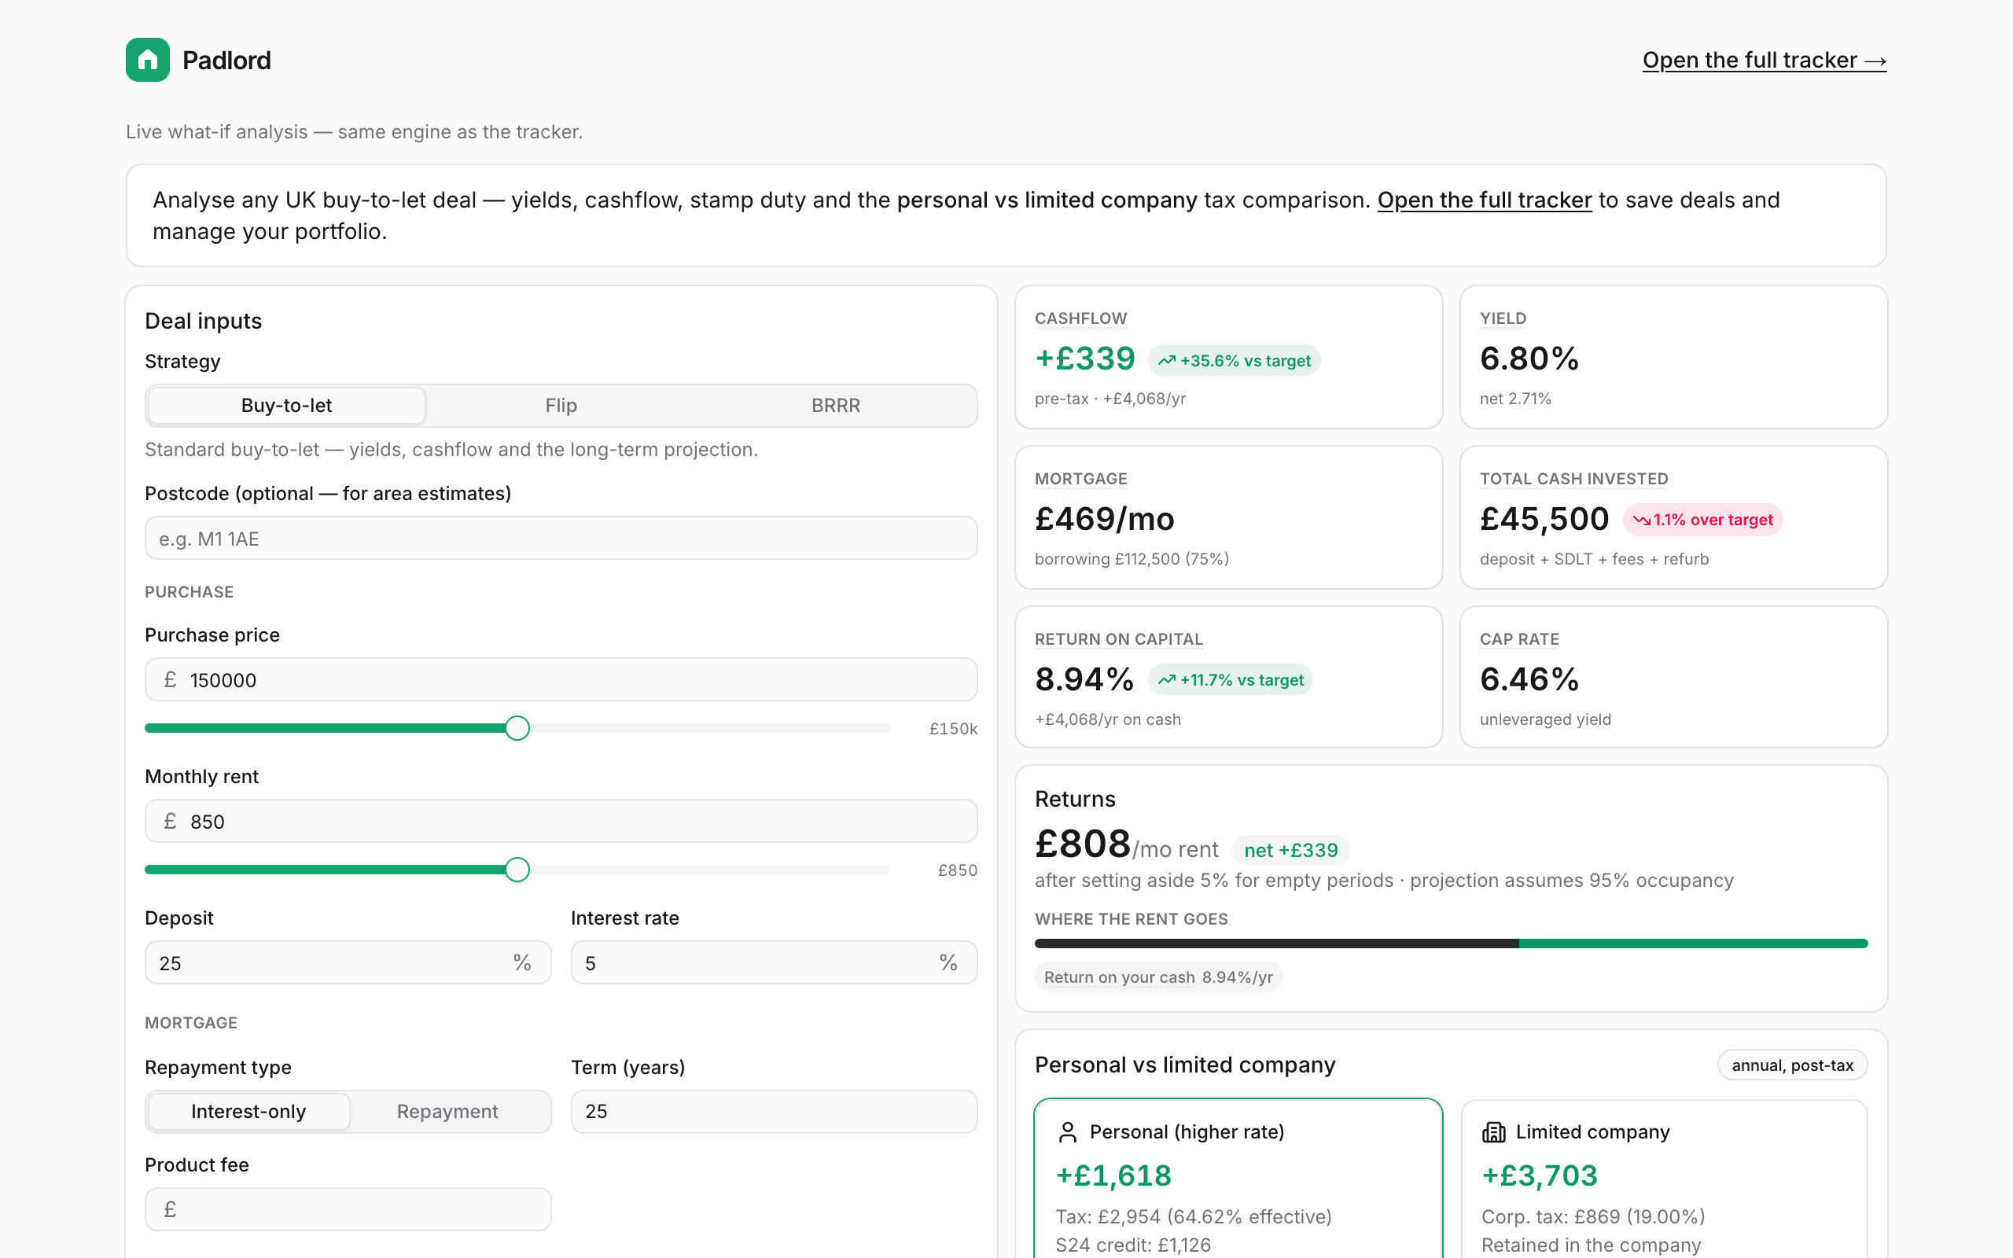This screenshot has height=1258, width=2013.
Task: Click the Padlord brand name
Action: tap(226, 60)
